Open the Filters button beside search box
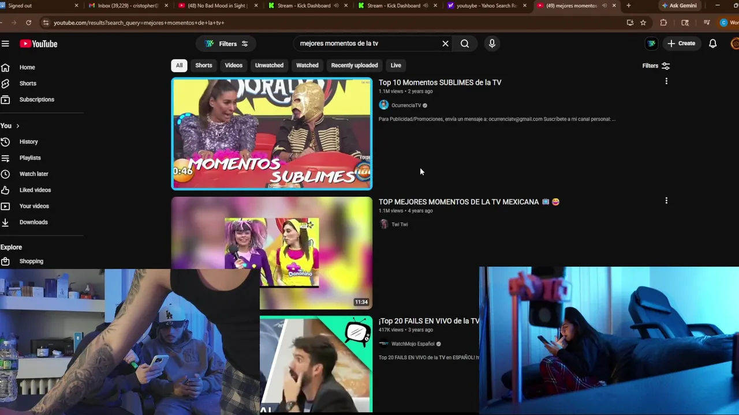This screenshot has width=739, height=415. pos(226,44)
